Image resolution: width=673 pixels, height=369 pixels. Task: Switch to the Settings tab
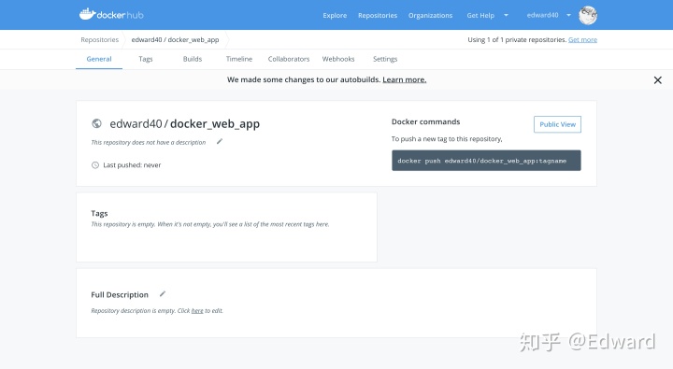click(x=385, y=59)
